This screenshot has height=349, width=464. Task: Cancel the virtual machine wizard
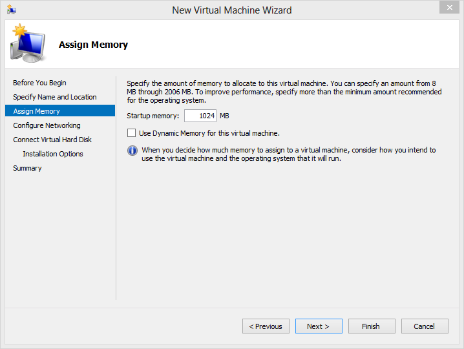[424, 326]
